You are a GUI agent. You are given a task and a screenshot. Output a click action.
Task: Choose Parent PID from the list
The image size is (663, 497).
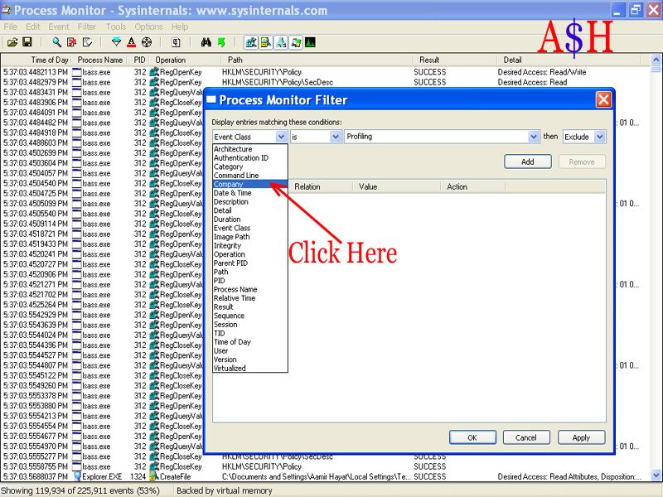click(250, 263)
